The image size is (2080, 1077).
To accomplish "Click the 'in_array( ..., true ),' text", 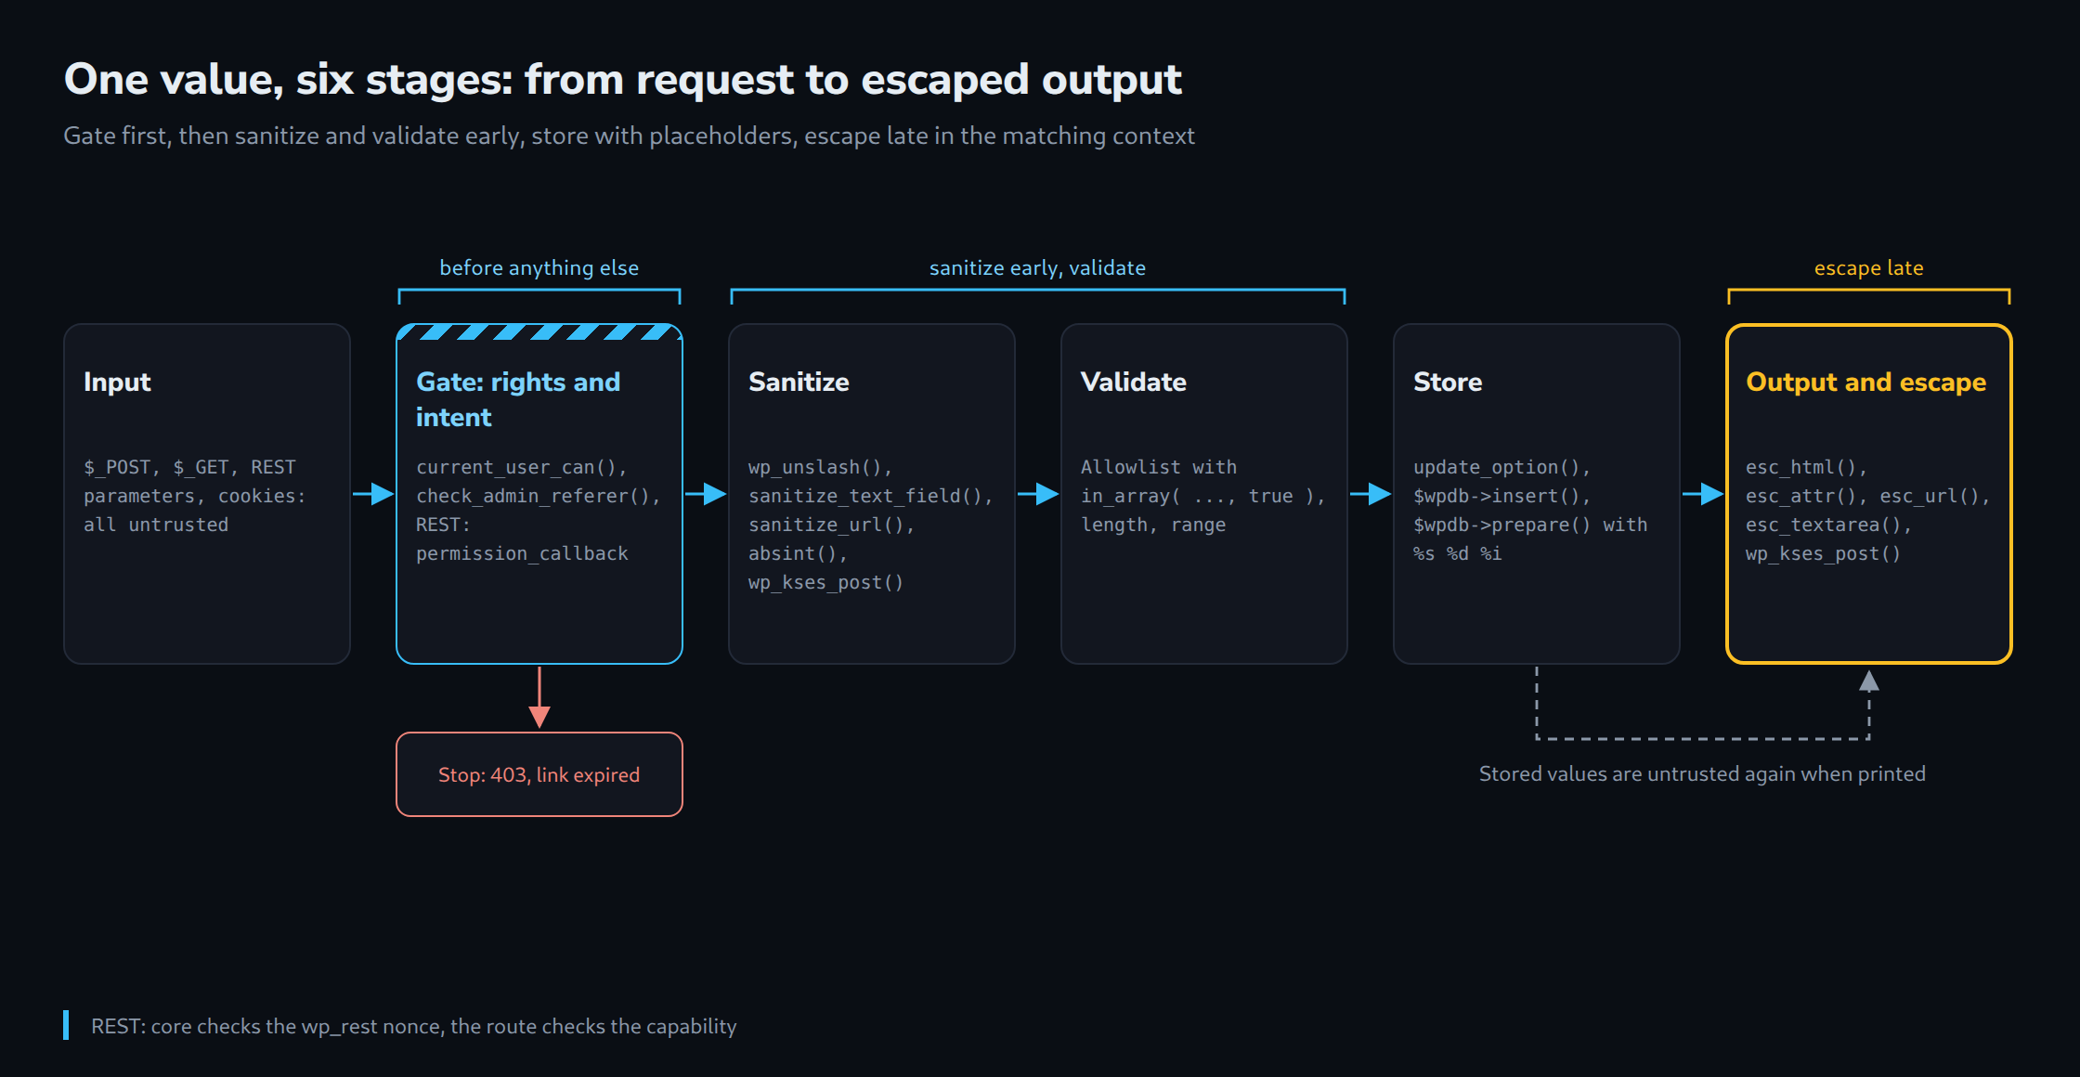I will coord(1203,496).
